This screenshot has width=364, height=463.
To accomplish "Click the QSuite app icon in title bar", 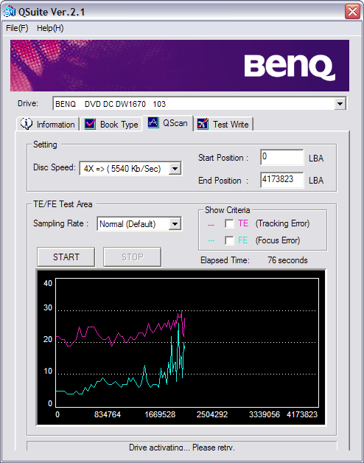I will coord(9,11).
